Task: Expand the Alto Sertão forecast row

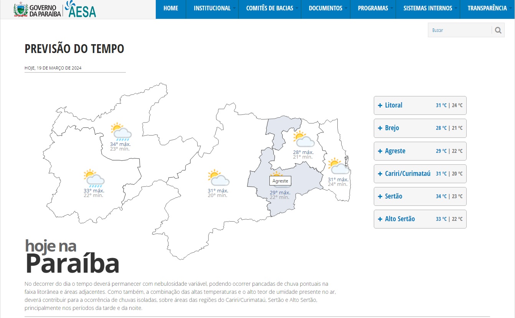Action: pyautogui.click(x=420, y=219)
